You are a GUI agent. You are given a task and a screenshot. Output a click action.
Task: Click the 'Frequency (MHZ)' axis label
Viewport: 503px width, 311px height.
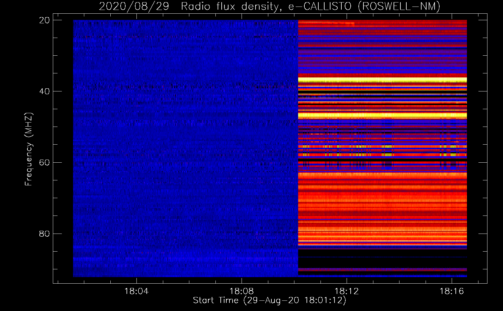point(28,149)
